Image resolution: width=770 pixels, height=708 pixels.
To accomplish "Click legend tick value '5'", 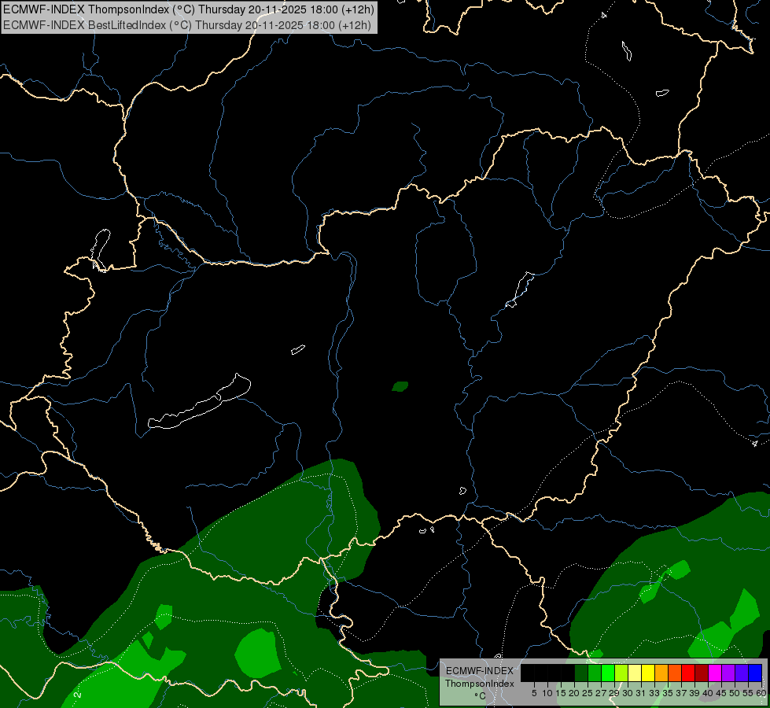I will pyautogui.click(x=534, y=693).
